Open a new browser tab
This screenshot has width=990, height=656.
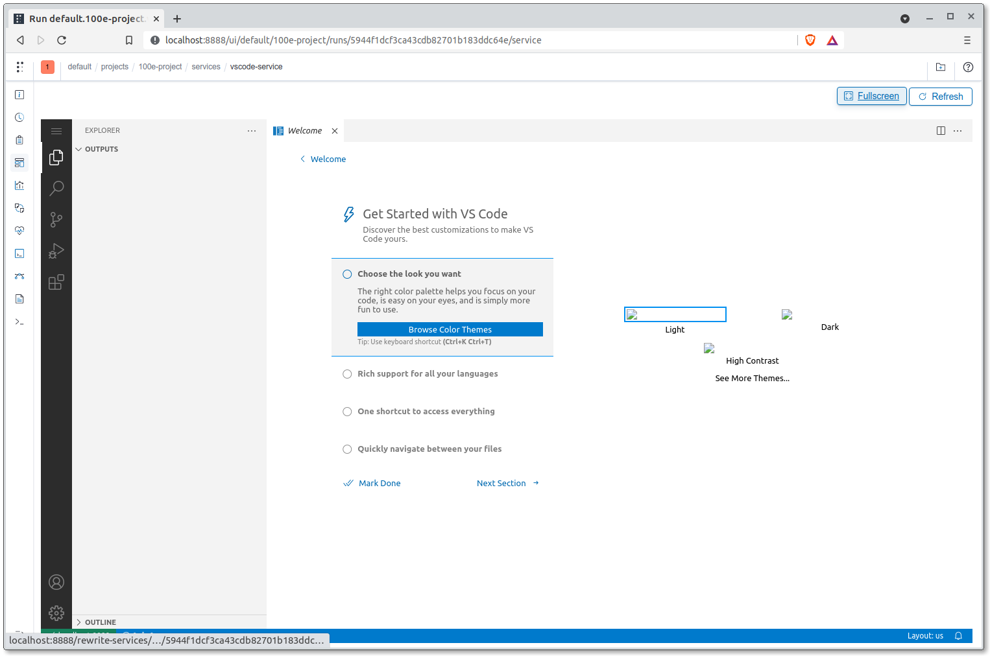(177, 19)
